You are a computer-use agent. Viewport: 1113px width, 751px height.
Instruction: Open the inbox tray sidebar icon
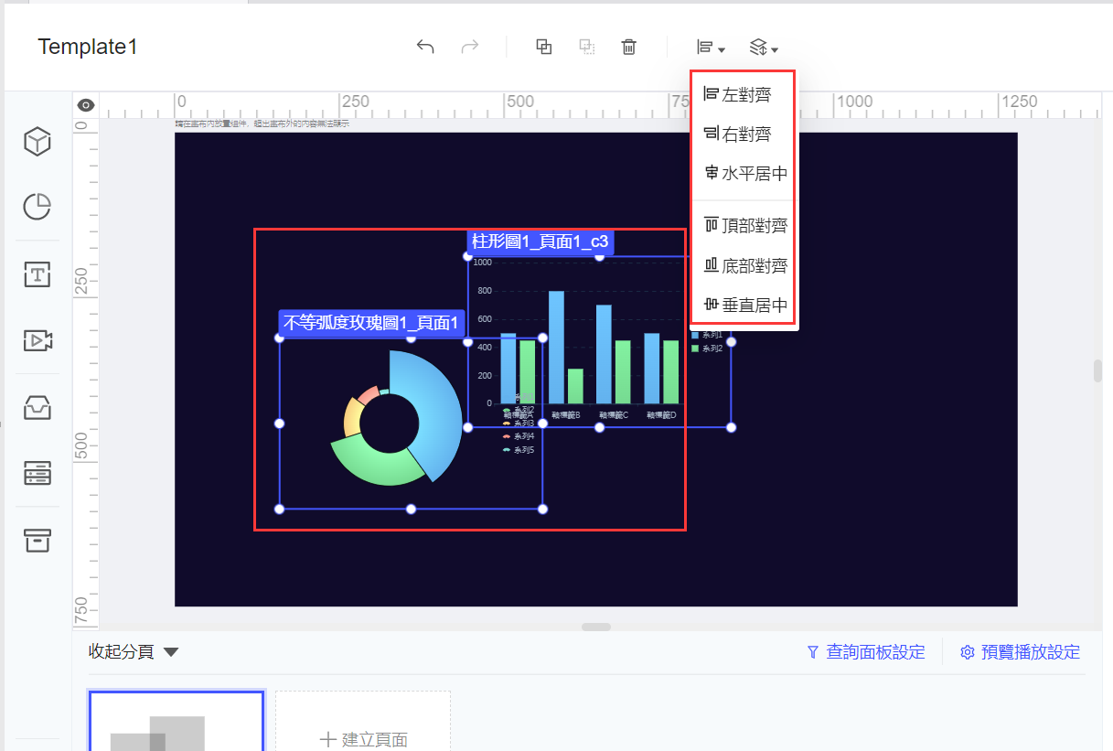(37, 407)
